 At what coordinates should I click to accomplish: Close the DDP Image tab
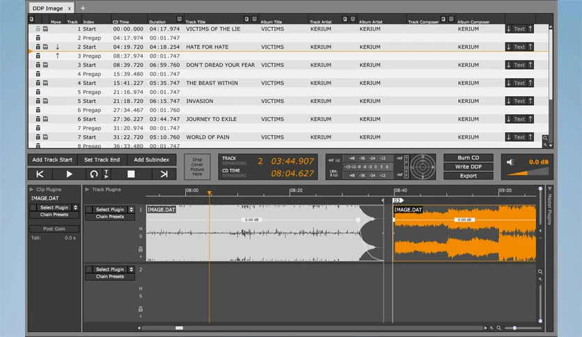(69, 8)
